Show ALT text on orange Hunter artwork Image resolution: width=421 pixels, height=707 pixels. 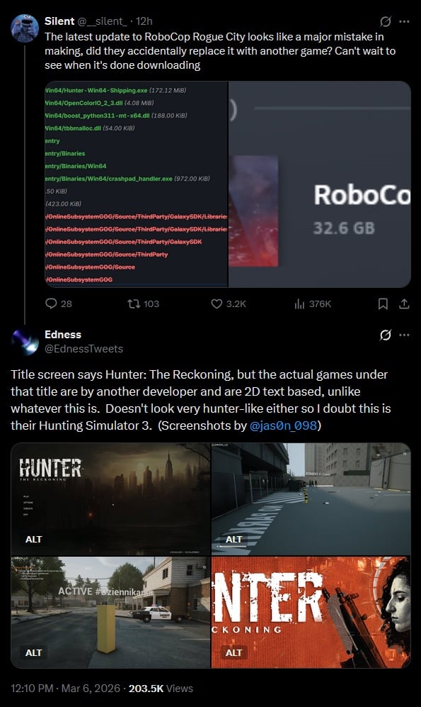[x=234, y=652]
